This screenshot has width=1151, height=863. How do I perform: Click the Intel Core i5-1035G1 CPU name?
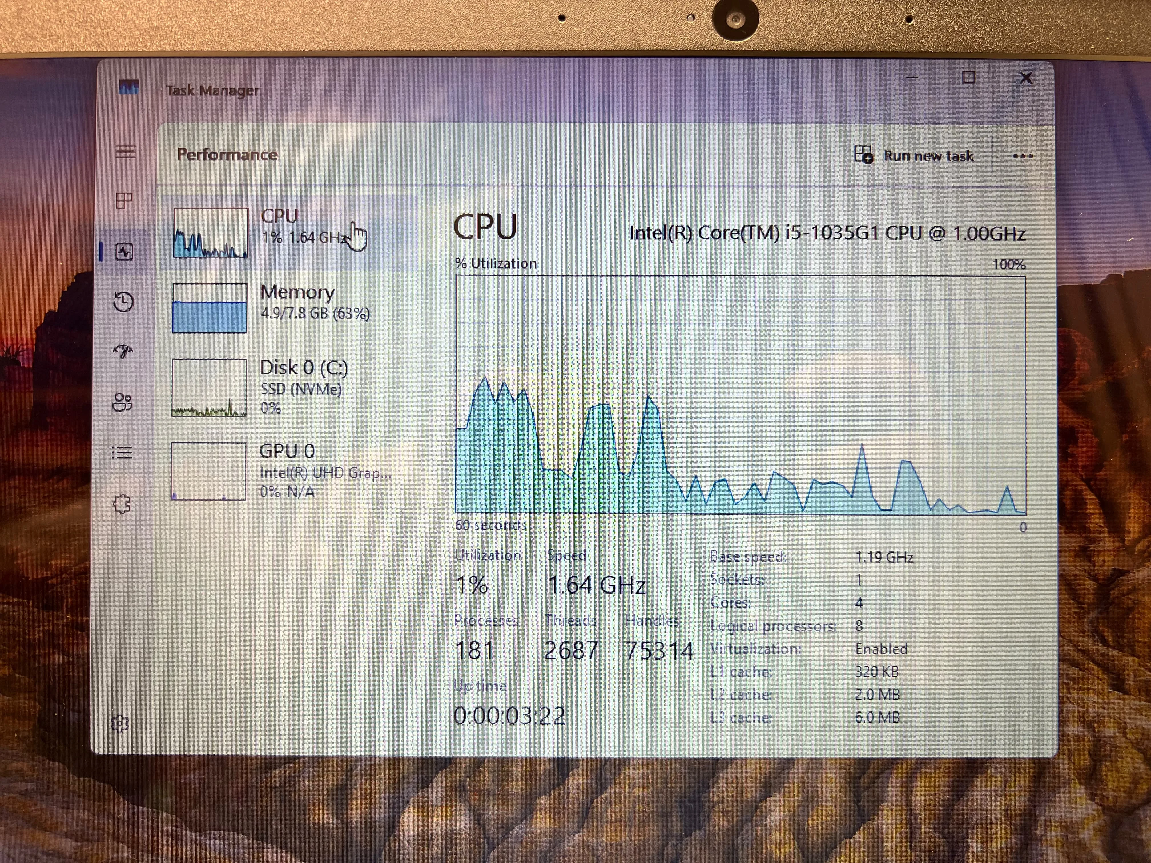(x=827, y=233)
